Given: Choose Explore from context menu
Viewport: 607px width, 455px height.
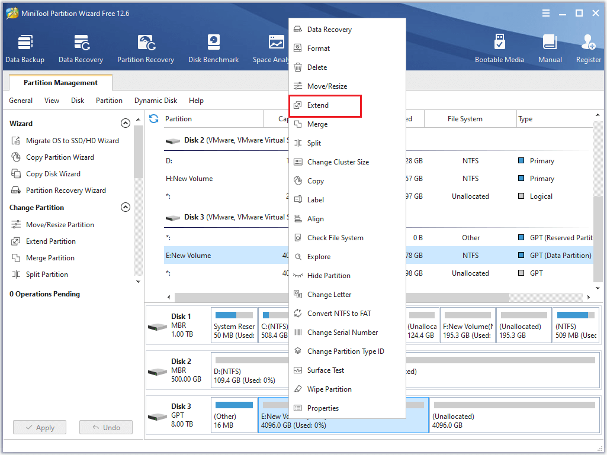Looking at the screenshot, I should click(x=347, y=257).
